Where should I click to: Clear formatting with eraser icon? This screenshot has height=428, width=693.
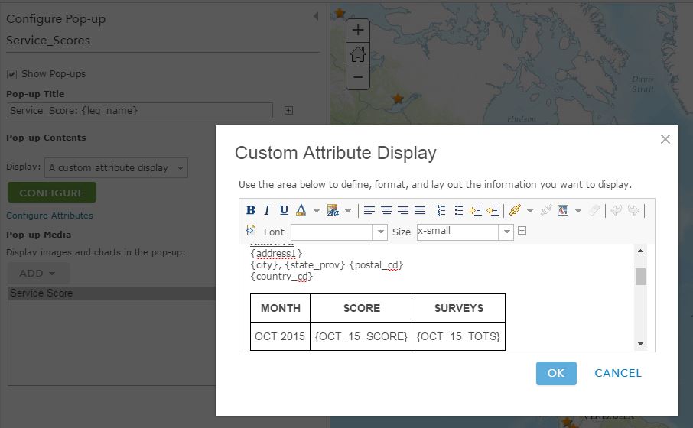click(594, 210)
